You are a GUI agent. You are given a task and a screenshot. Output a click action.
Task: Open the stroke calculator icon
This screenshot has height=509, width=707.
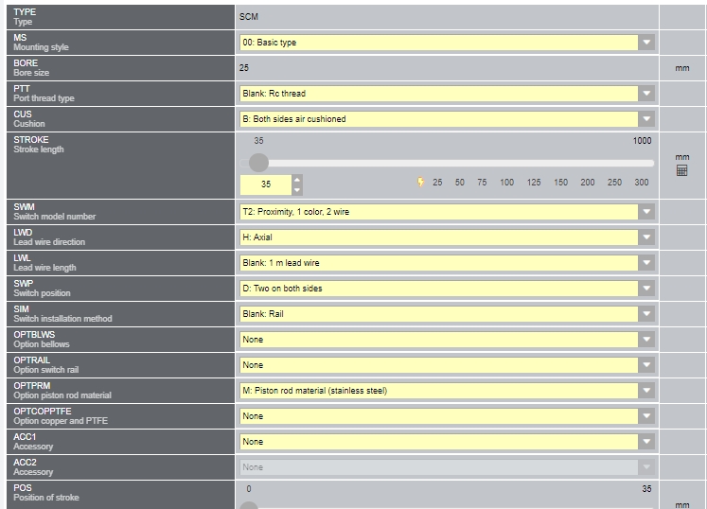point(681,170)
